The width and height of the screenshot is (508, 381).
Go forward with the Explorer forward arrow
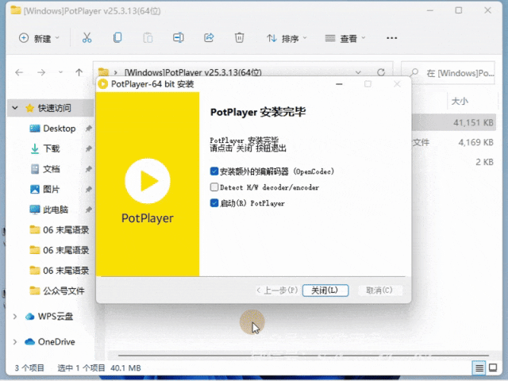pyautogui.click(x=41, y=72)
